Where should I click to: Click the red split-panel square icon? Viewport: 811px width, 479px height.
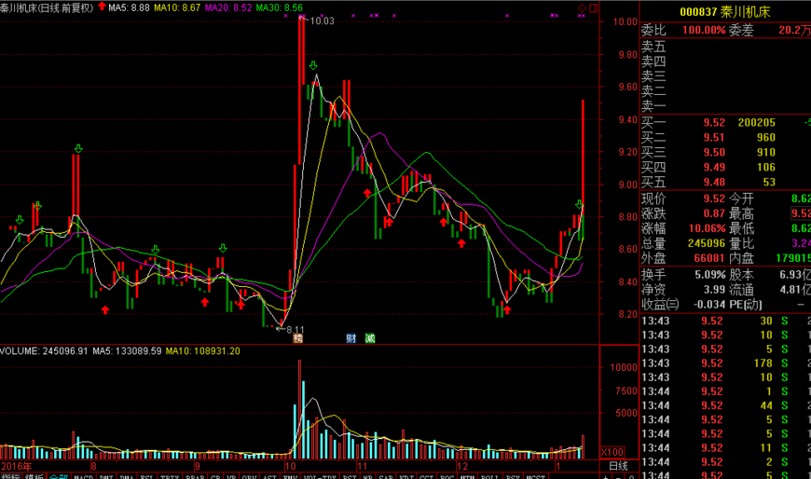593,7
